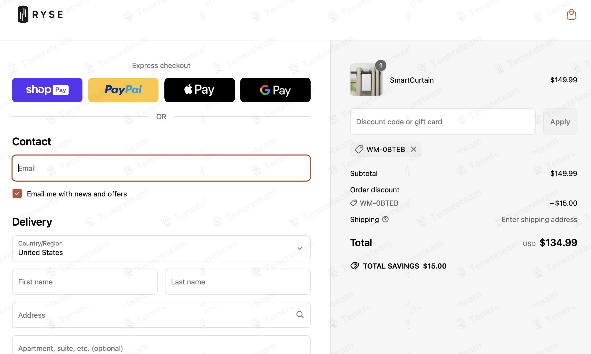Check out with PayPal
Viewport: 591px width, 354px height.
pos(123,90)
